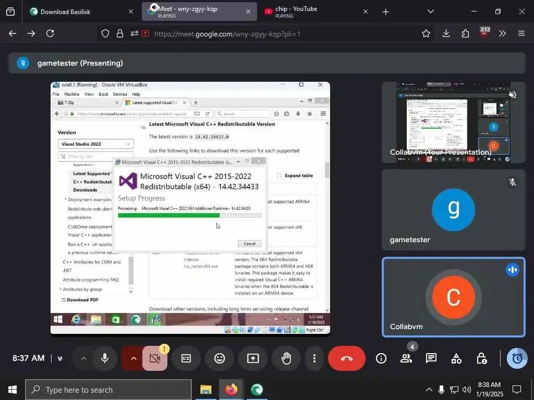Open the Firefox View icon beside the tabs
Viewport: 534px width, 400px height.
(10, 11)
